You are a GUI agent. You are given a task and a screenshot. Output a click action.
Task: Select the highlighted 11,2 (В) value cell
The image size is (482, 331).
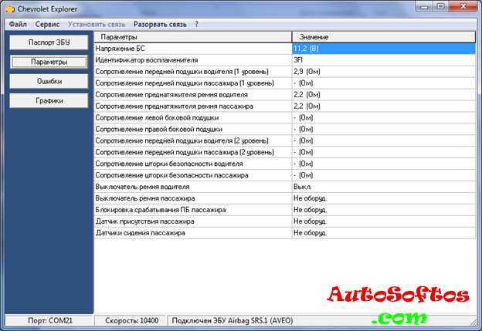tap(384, 49)
